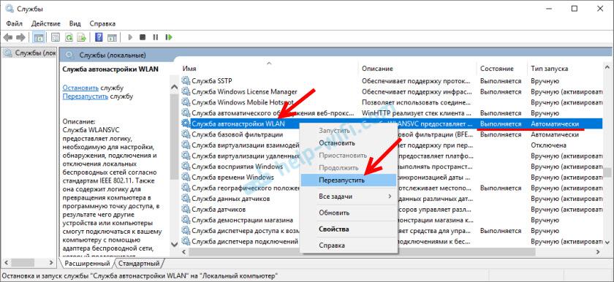This screenshot has width=614, height=282.
Task: Toggle the show/hide console tree toolbar icon
Action: coord(39,37)
